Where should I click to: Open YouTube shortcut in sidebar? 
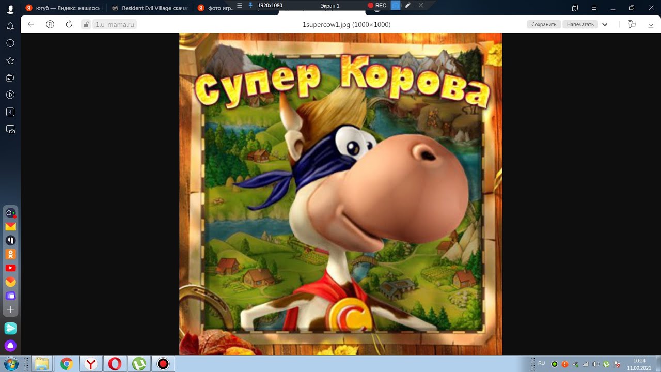[x=10, y=268]
